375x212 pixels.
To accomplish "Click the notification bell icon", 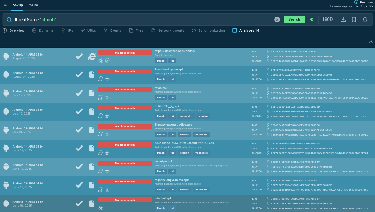I will tap(365, 20).
